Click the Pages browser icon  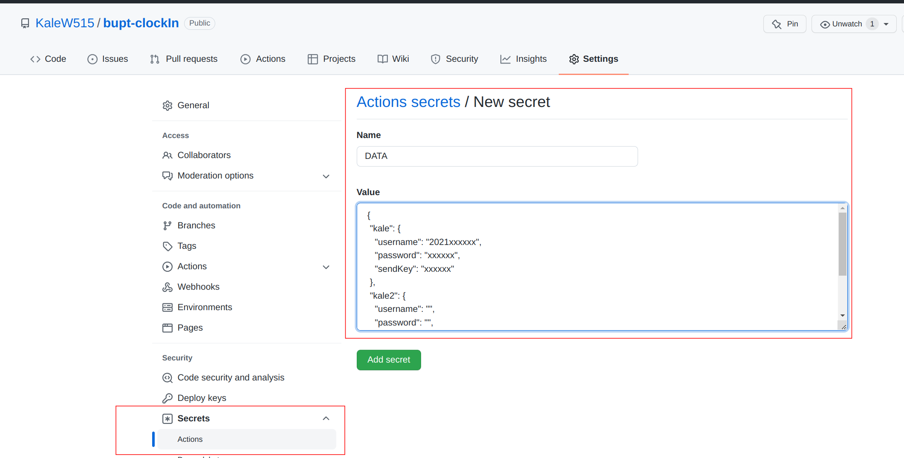pos(168,328)
